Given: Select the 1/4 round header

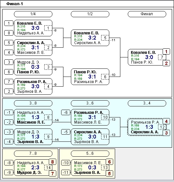Looking at the screenshot, I should pos(33,14).
